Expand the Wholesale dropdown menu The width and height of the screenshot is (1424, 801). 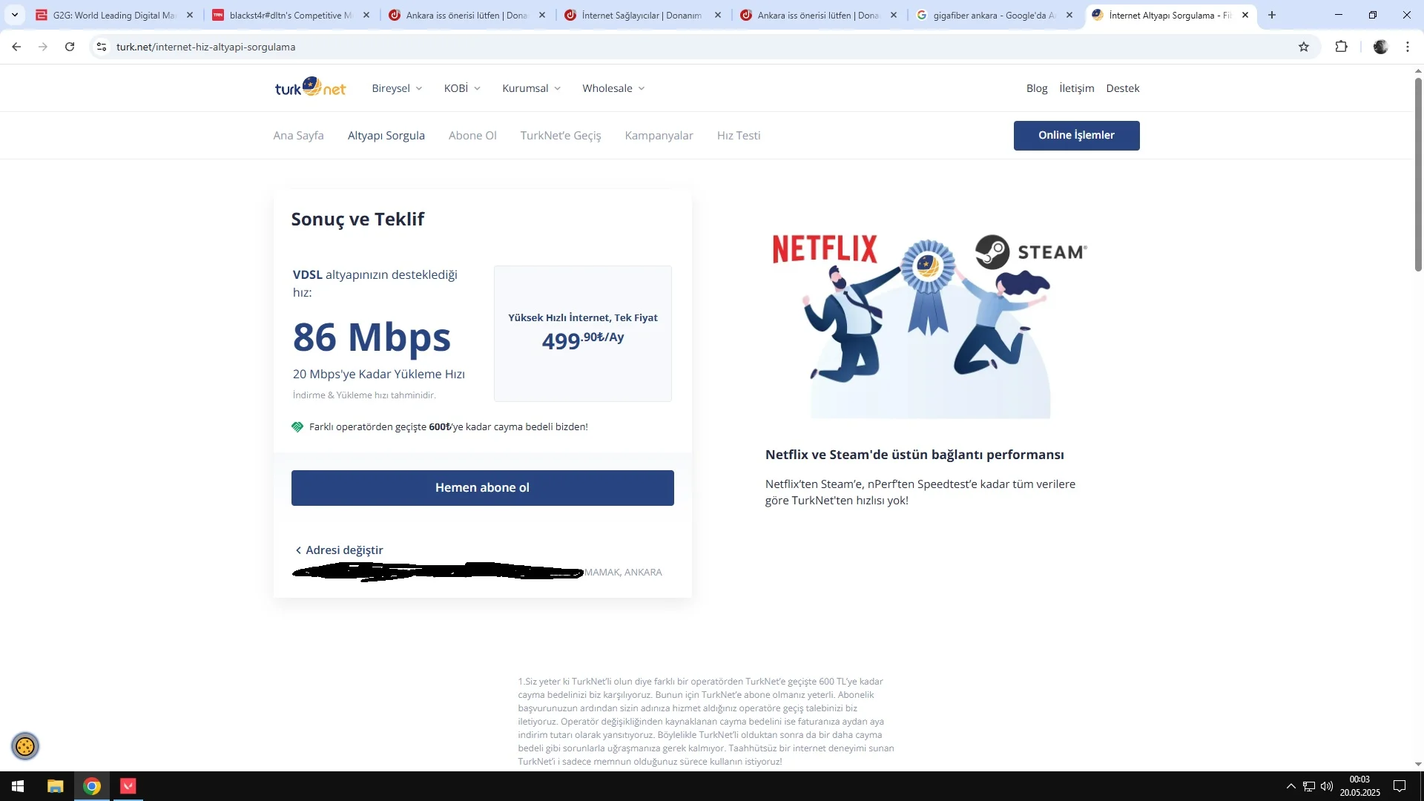pyautogui.click(x=613, y=88)
